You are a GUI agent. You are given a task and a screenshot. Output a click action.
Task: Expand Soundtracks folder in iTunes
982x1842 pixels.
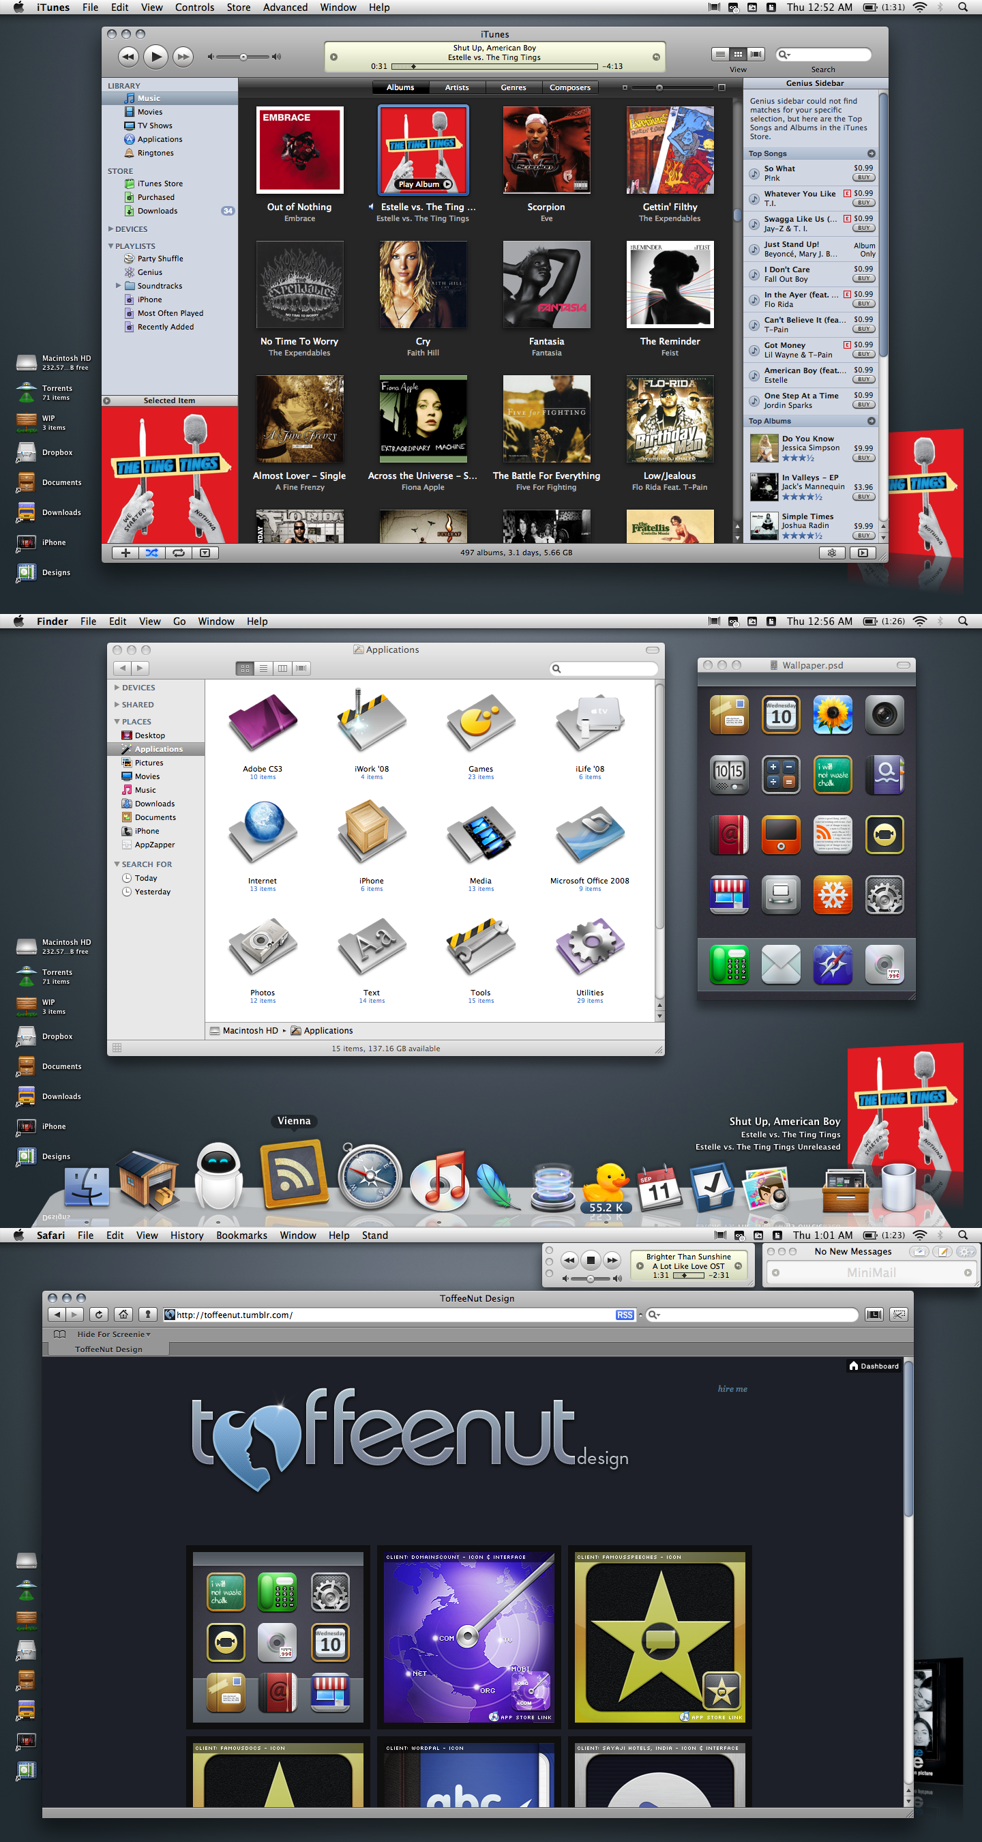tap(119, 285)
